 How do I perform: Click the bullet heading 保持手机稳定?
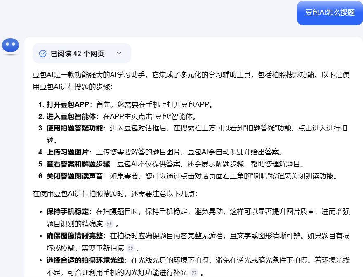(68, 211)
